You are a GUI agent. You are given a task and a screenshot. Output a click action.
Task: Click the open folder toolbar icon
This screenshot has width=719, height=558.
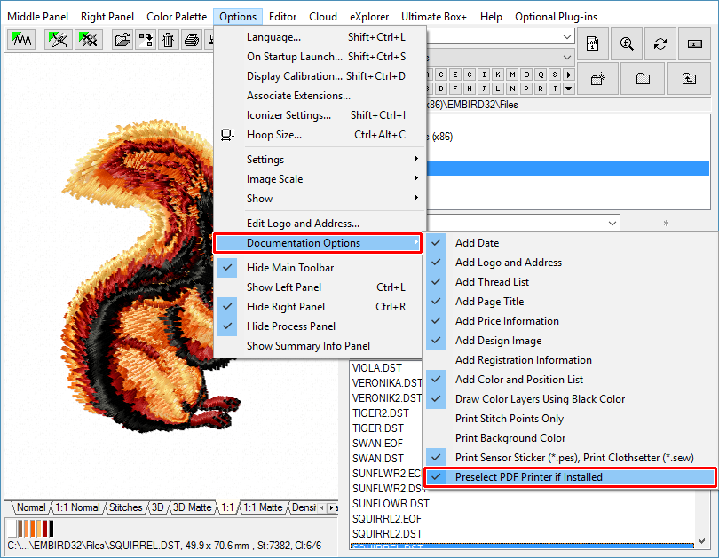pos(122,40)
